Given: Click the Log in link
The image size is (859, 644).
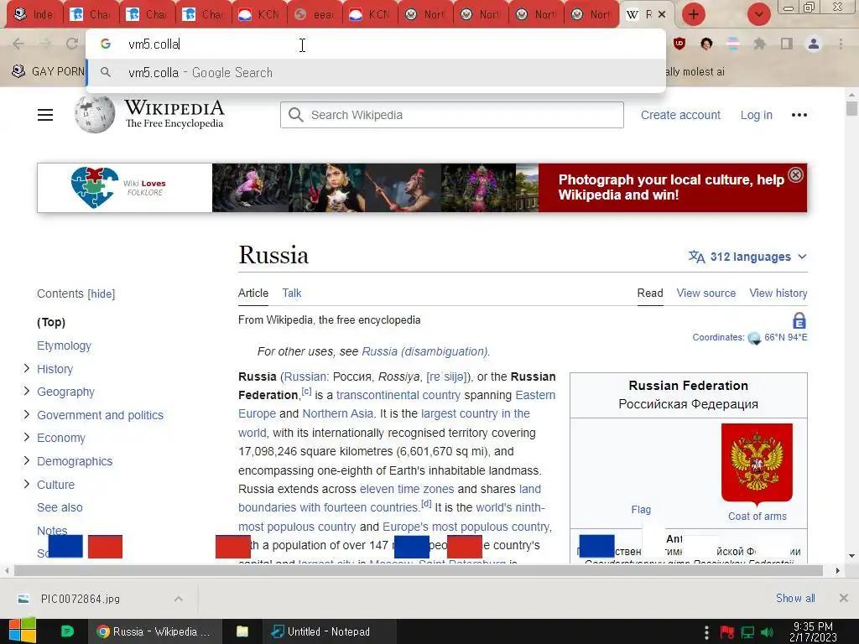Looking at the screenshot, I should 756,115.
